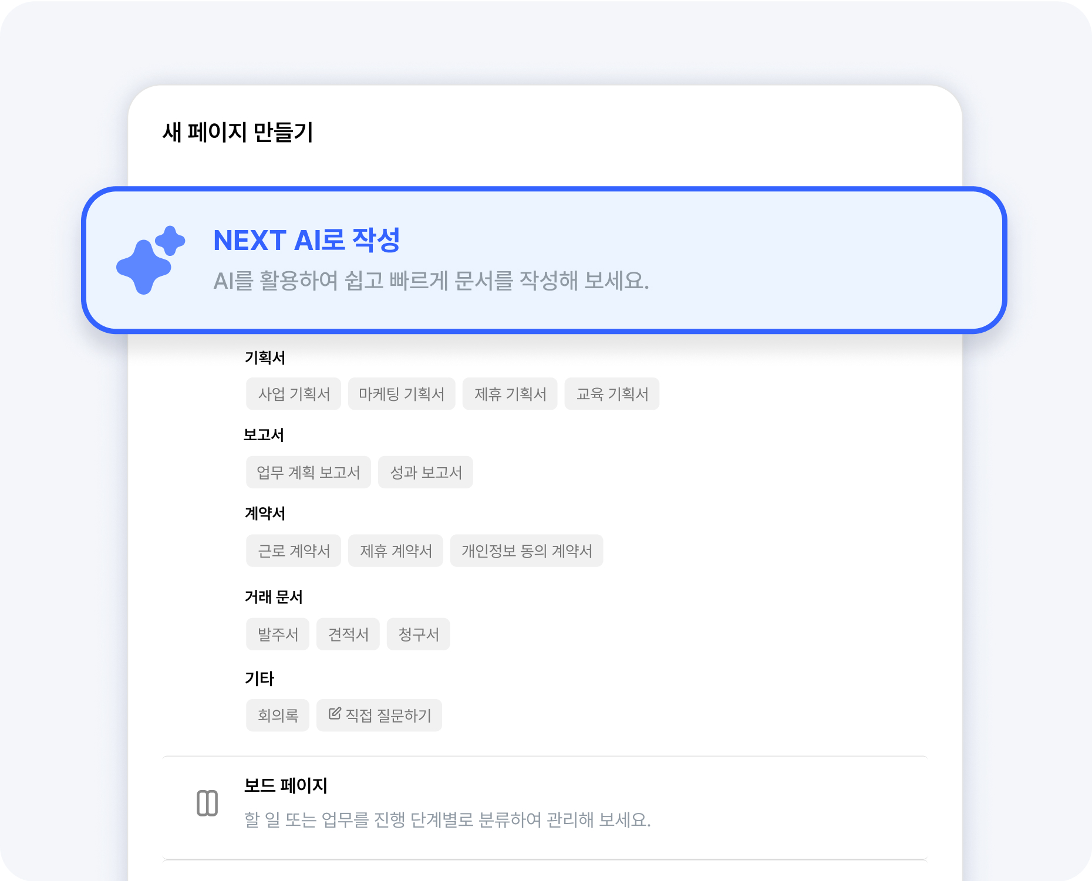Screen dimensions: 1092x881
Task: Select the 사업 기획서 template chip
Action: click(294, 394)
